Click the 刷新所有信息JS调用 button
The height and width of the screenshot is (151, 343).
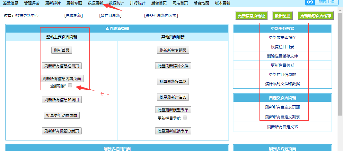click(61, 100)
